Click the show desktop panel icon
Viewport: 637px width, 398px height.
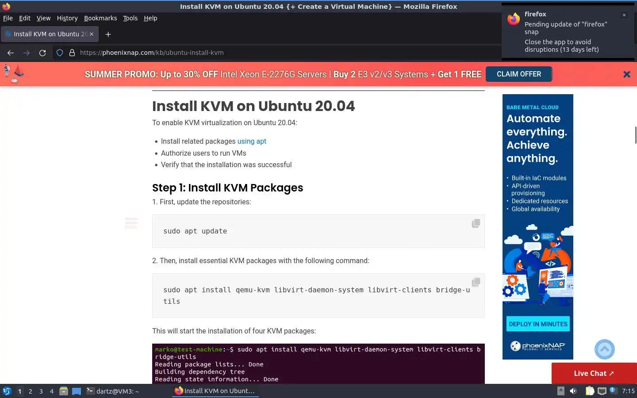point(77,391)
